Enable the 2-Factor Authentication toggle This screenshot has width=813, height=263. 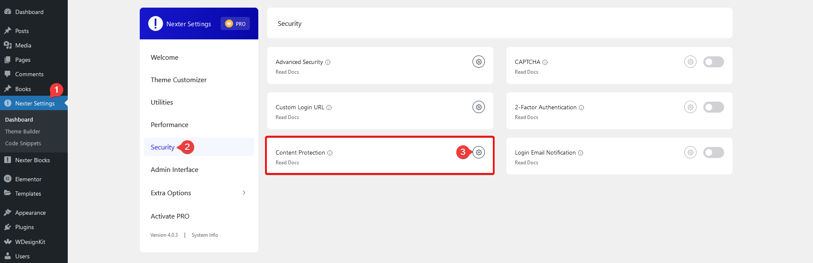pyautogui.click(x=713, y=107)
